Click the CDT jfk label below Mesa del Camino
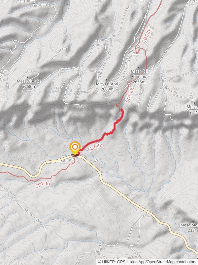 130,95
